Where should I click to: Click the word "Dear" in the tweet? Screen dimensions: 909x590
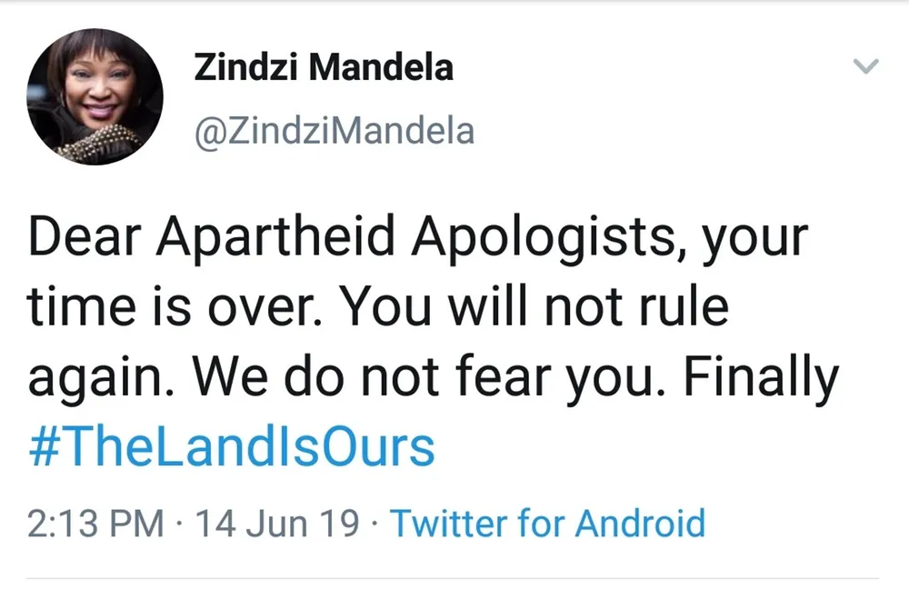click(86, 238)
